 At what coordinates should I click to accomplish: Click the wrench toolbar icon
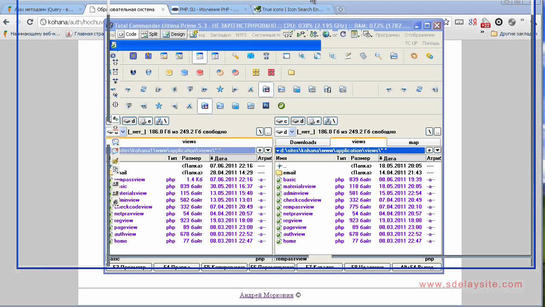click(235, 56)
